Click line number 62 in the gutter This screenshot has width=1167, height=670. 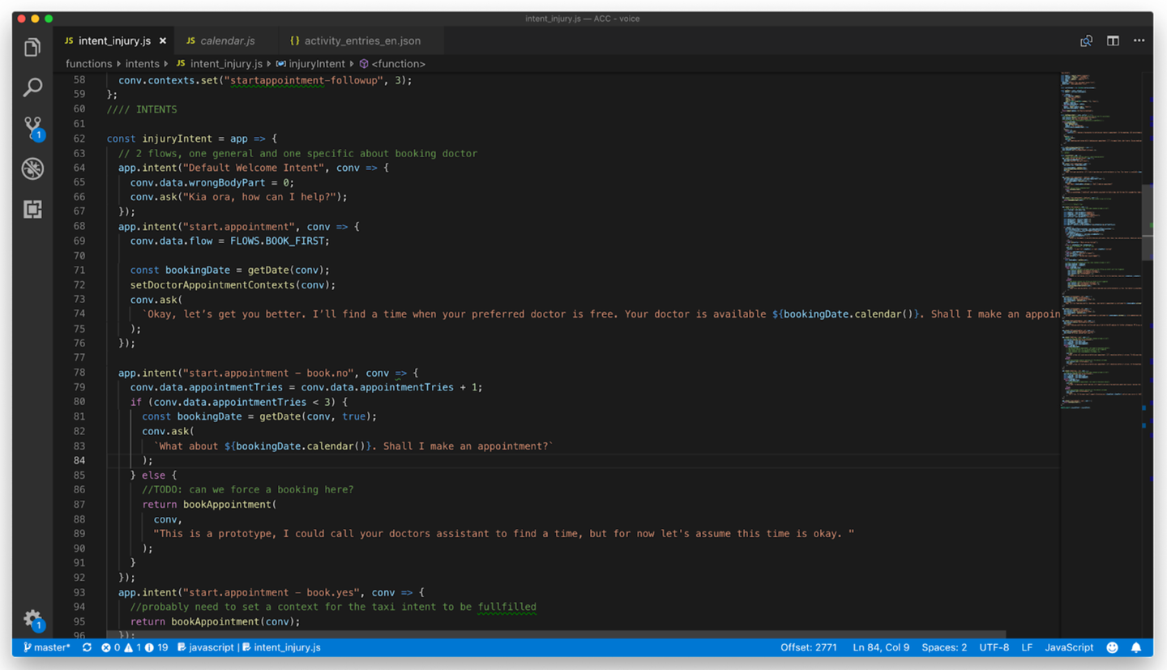(79, 139)
